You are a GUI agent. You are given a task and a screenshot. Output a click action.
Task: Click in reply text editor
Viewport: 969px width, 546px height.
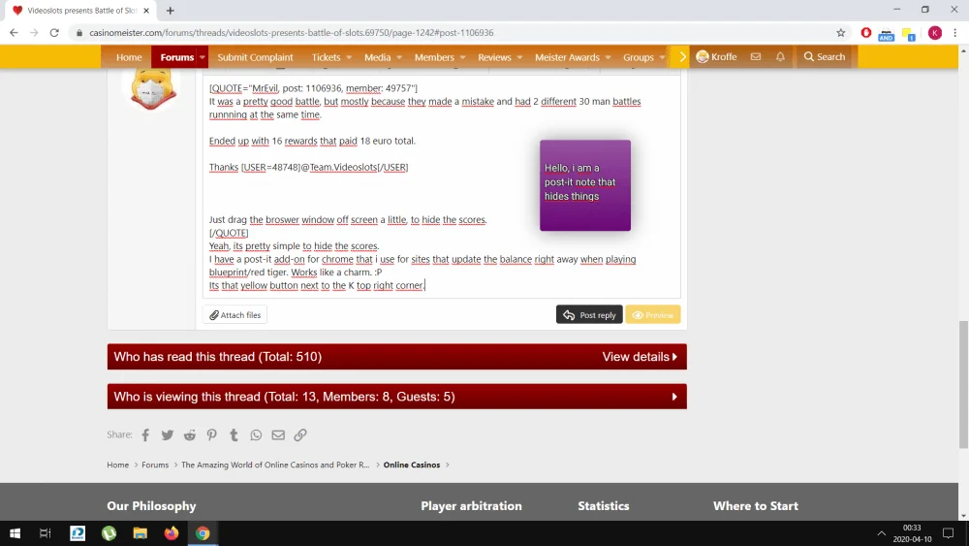[441, 186]
